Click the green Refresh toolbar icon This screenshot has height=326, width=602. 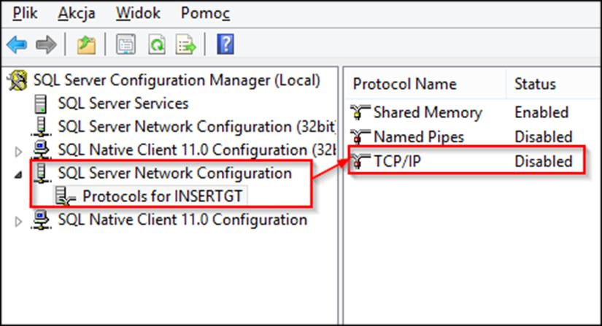(x=157, y=44)
